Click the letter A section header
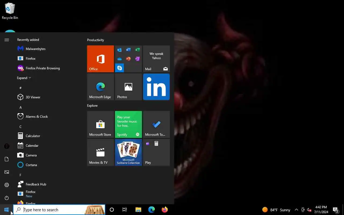This screenshot has height=215, width=344. coord(20,107)
